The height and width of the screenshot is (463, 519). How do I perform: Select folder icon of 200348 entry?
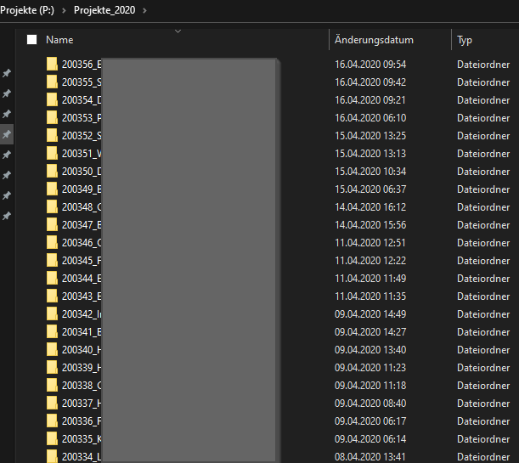[52, 206]
